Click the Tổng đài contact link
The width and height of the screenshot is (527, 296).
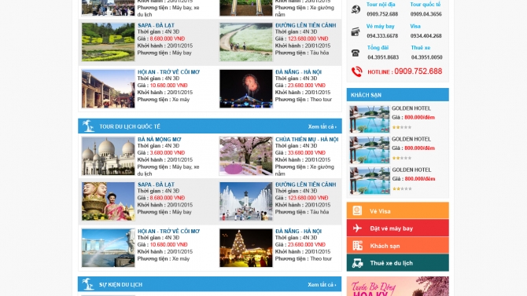[378, 48]
